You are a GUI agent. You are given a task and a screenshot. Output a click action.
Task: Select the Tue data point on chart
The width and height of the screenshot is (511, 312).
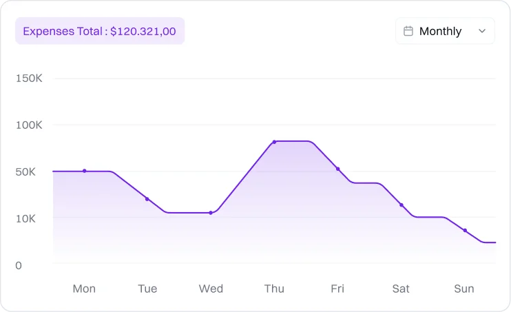pyautogui.click(x=147, y=199)
